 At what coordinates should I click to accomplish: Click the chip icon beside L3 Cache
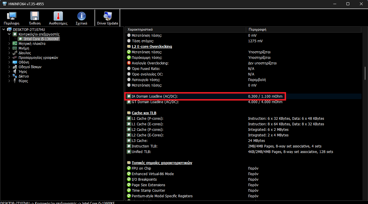coord(129,141)
